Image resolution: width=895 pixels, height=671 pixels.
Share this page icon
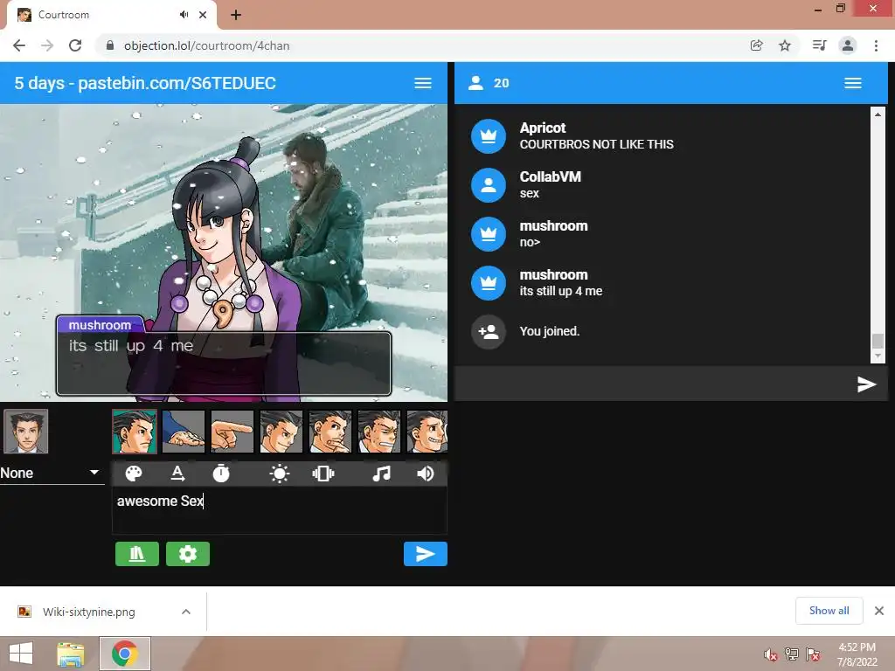[x=757, y=45]
